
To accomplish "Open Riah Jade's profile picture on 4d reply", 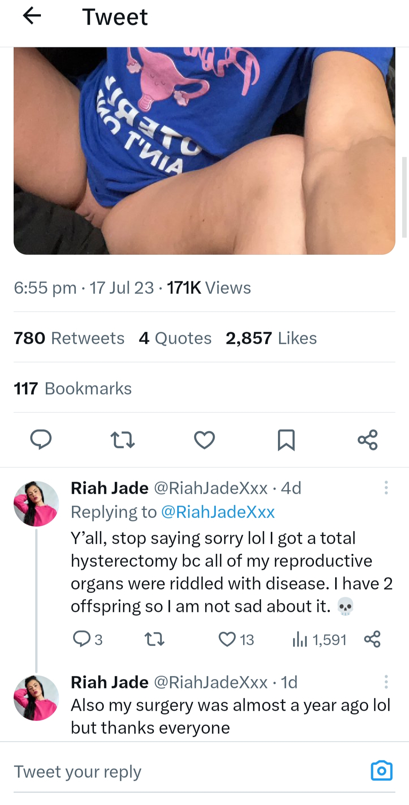I will [36, 504].
